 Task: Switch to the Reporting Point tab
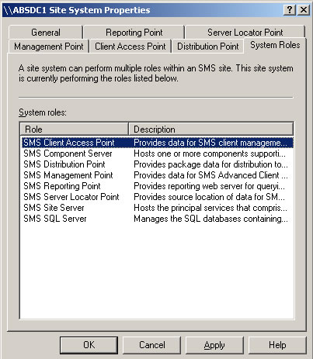coord(134,33)
